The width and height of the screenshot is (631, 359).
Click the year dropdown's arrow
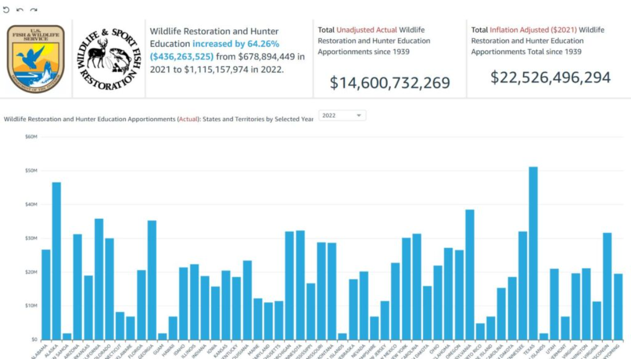click(x=359, y=115)
